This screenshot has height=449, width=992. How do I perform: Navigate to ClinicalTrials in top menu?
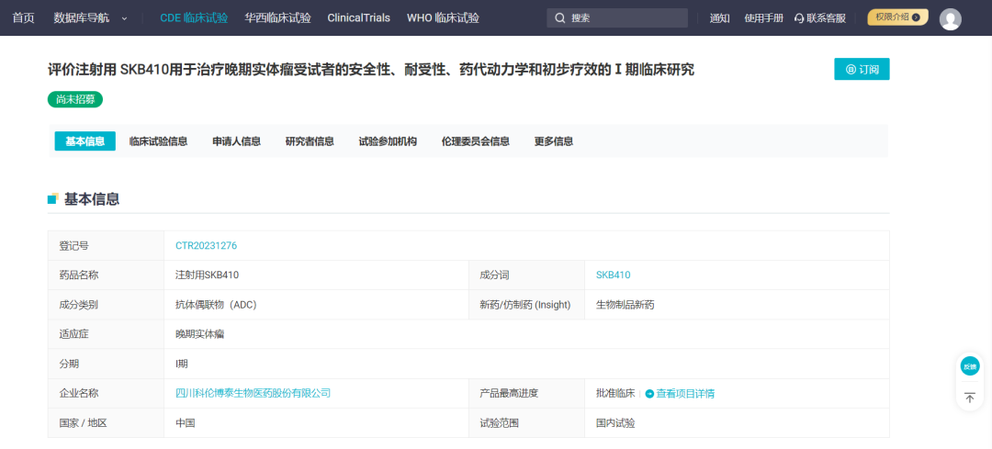click(358, 18)
